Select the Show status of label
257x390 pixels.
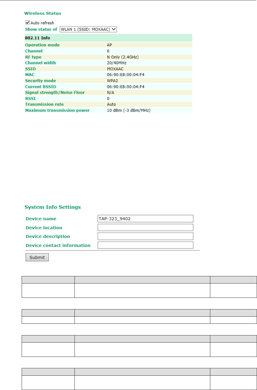pyautogui.click(x=41, y=29)
